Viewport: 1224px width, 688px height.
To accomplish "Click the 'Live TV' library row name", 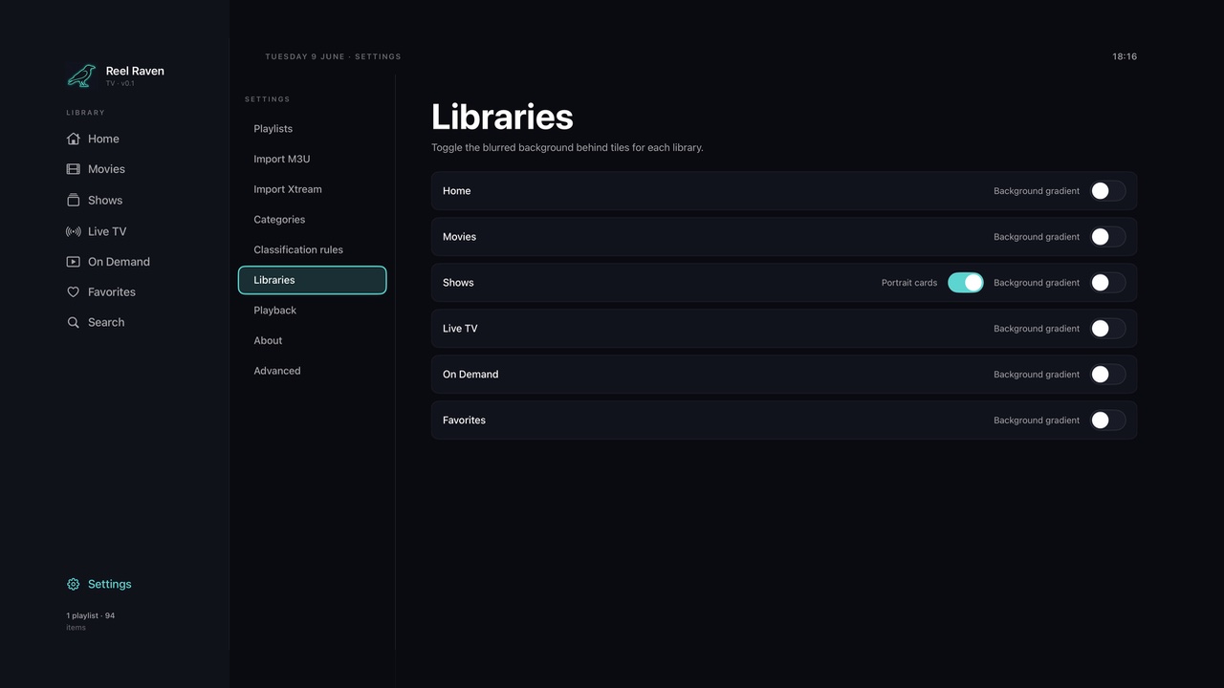I will (460, 329).
